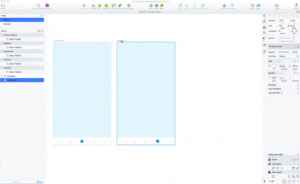
Task: Click the X position field
Action: point(283,20)
